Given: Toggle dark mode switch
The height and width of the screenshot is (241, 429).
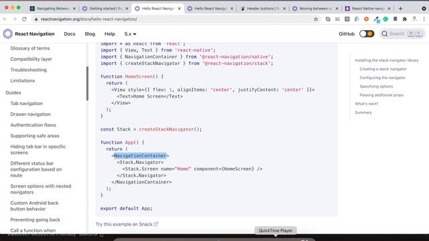Looking at the screenshot, I should pyautogui.click(x=367, y=34).
